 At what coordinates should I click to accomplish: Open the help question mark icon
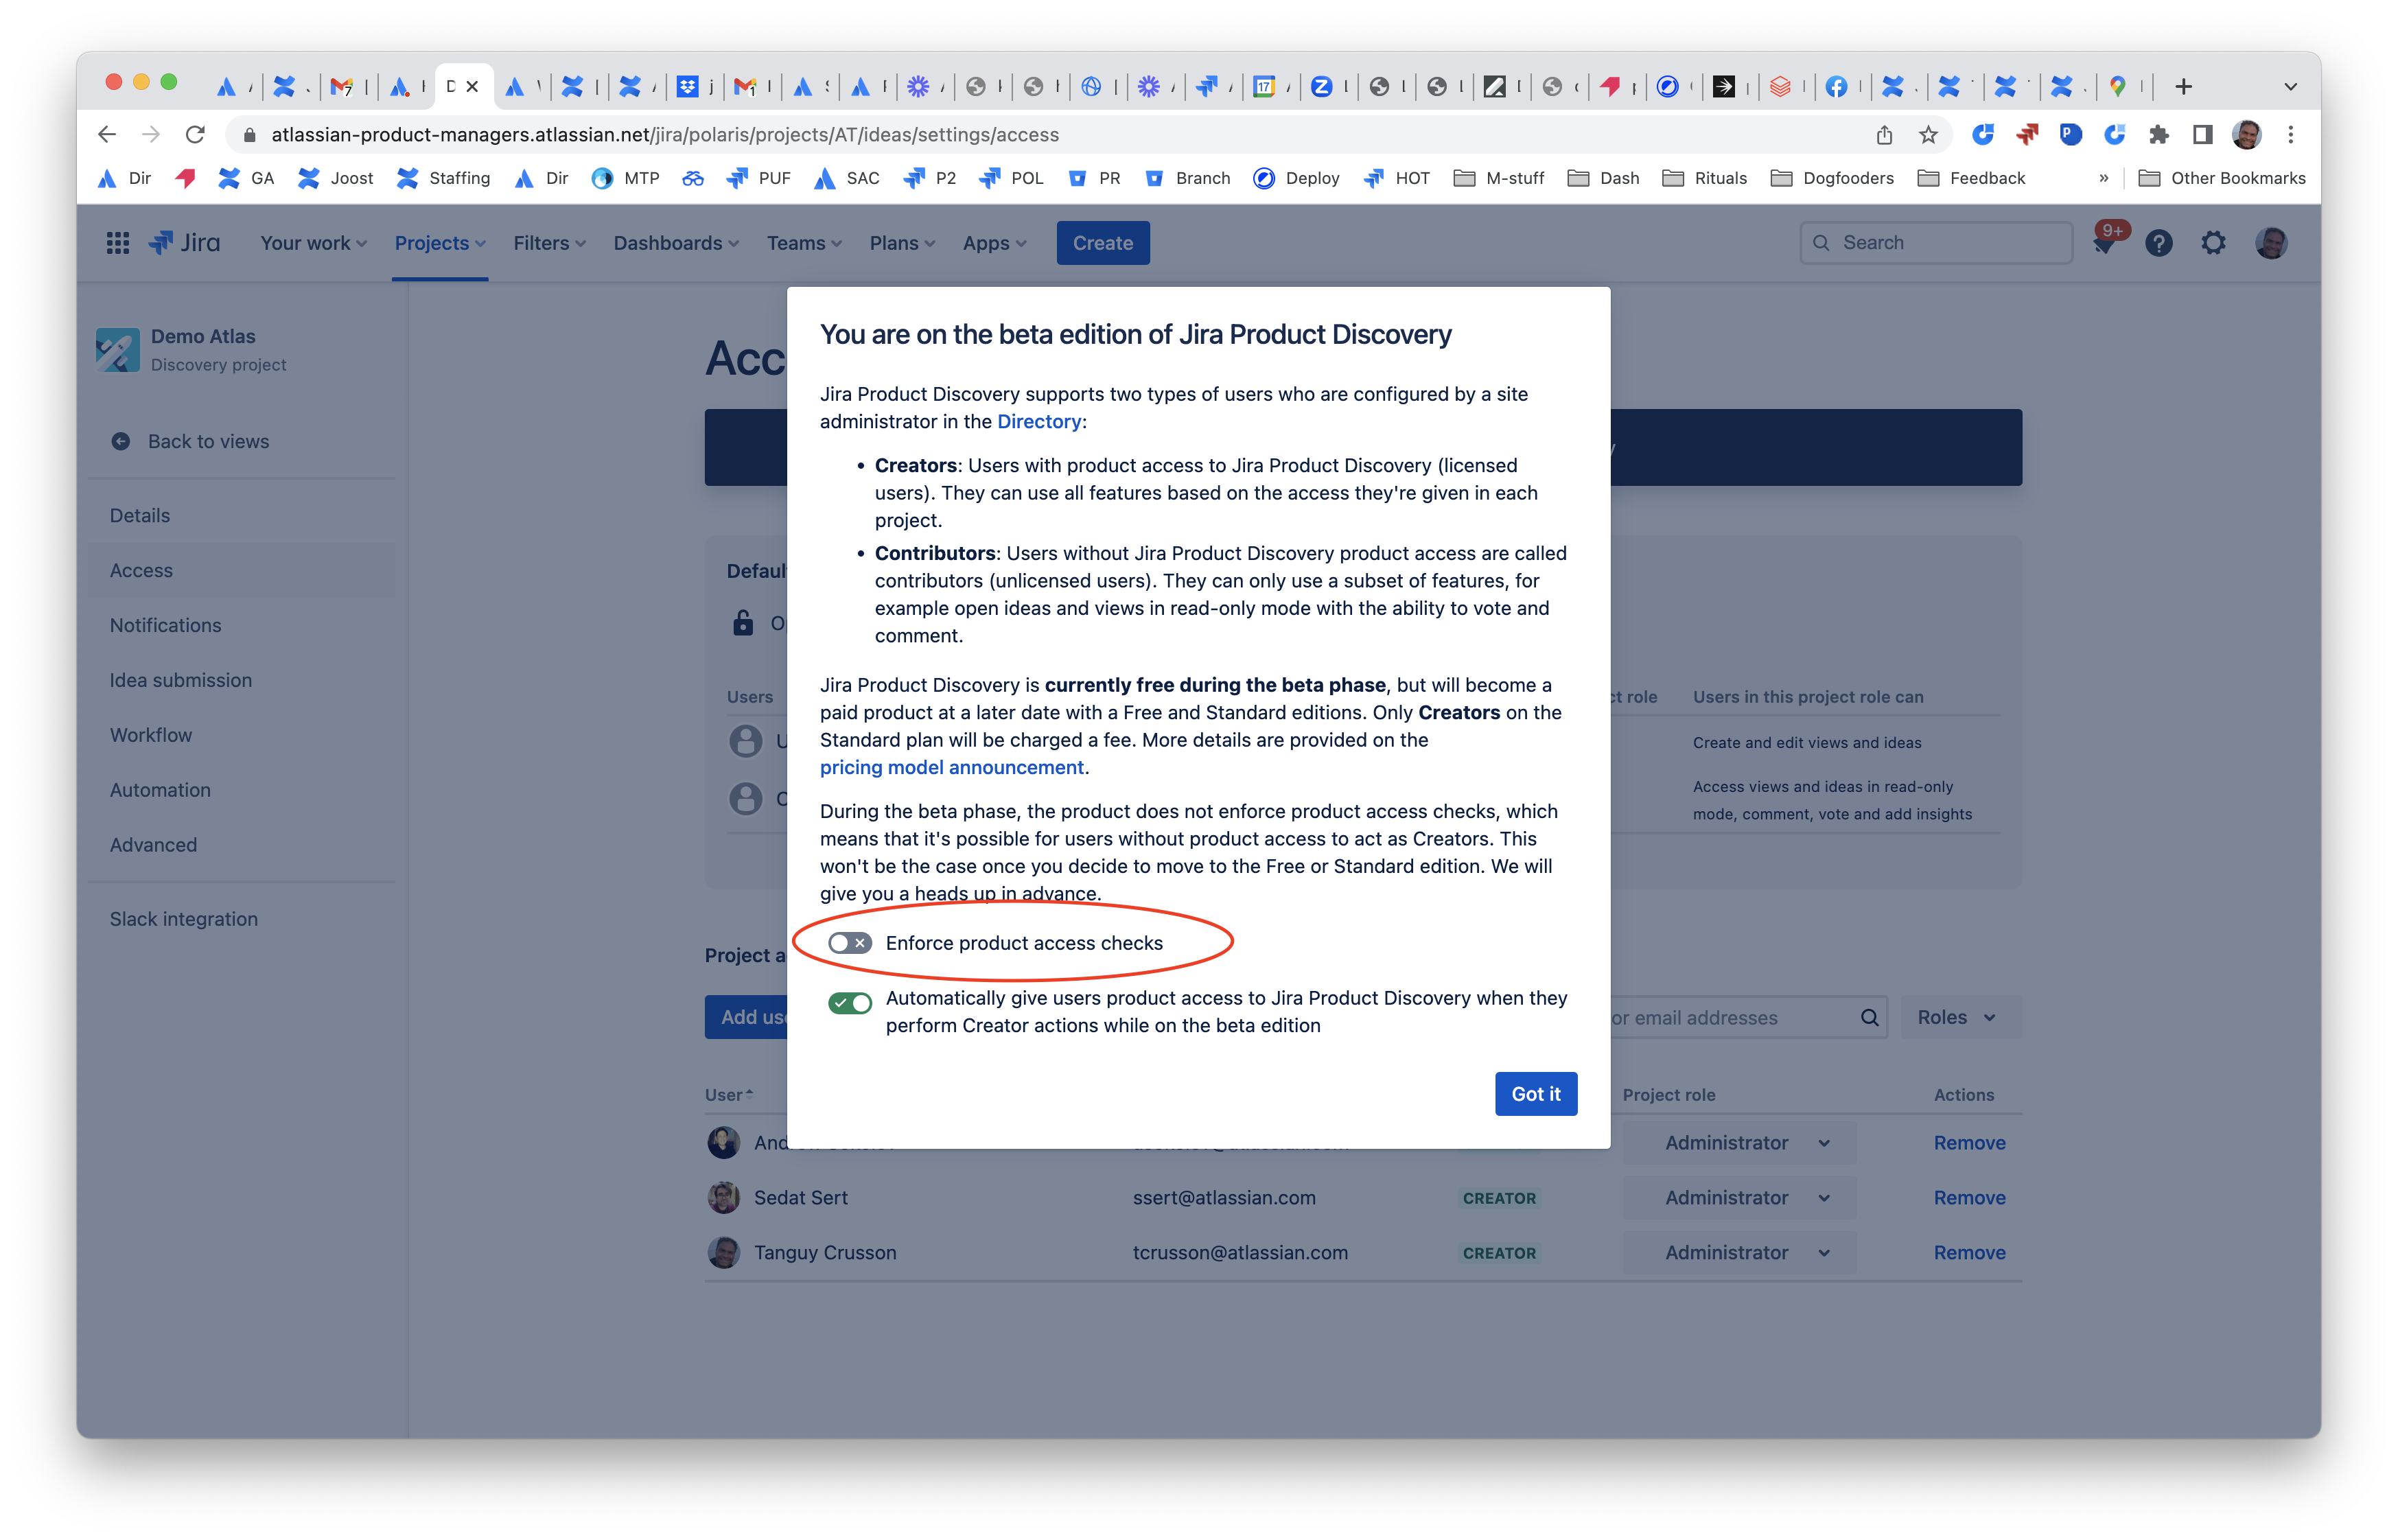pos(2159,242)
